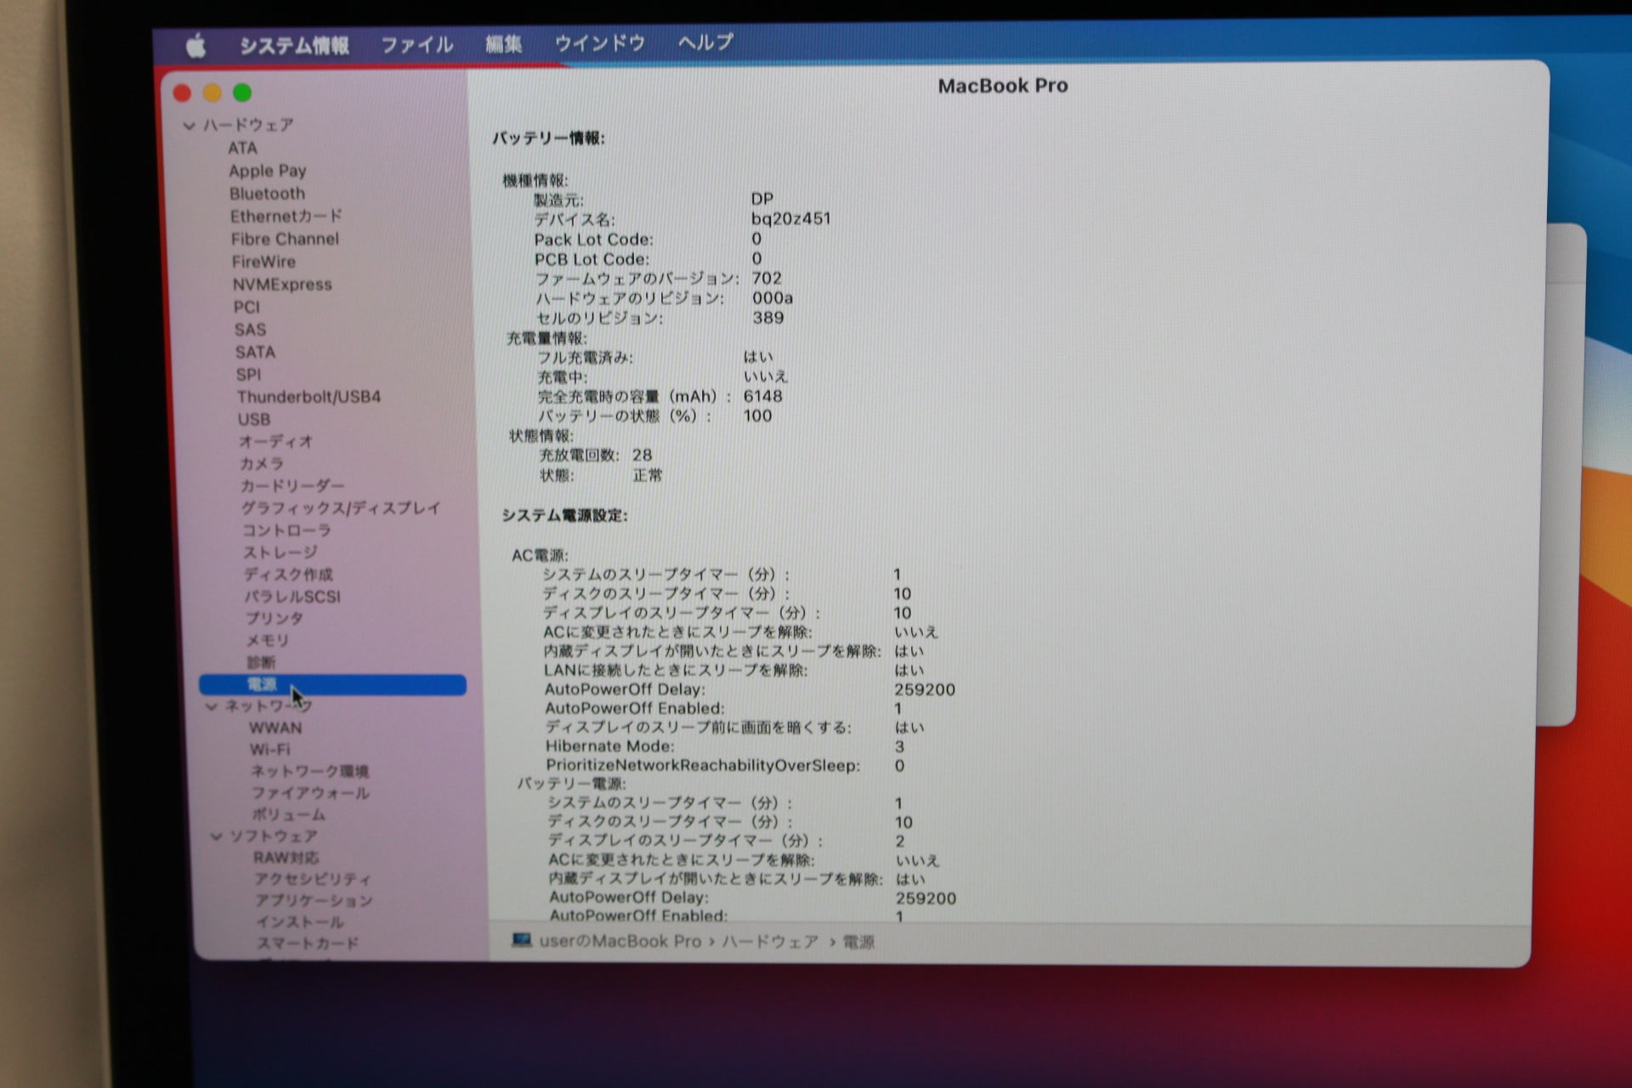Viewport: 1632px width, 1088px height.
Task: Open the ヘルプ menu
Action: point(705,42)
